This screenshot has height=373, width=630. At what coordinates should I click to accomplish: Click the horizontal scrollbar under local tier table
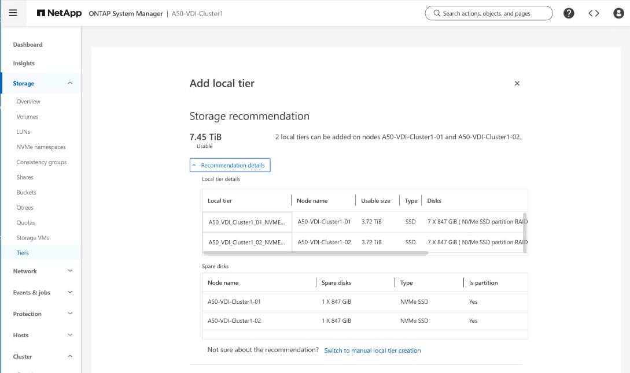tap(316, 253)
